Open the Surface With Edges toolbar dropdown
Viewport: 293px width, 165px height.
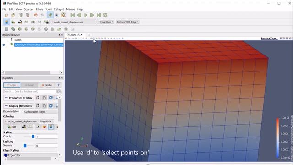[x=128, y=22]
